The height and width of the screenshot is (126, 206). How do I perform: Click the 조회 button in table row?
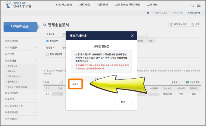pyautogui.click(x=181, y=94)
